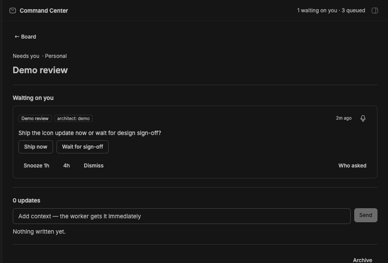Viewport: 388px width, 263px height.
Task: Click the Command Center title
Action: coord(44,11)
